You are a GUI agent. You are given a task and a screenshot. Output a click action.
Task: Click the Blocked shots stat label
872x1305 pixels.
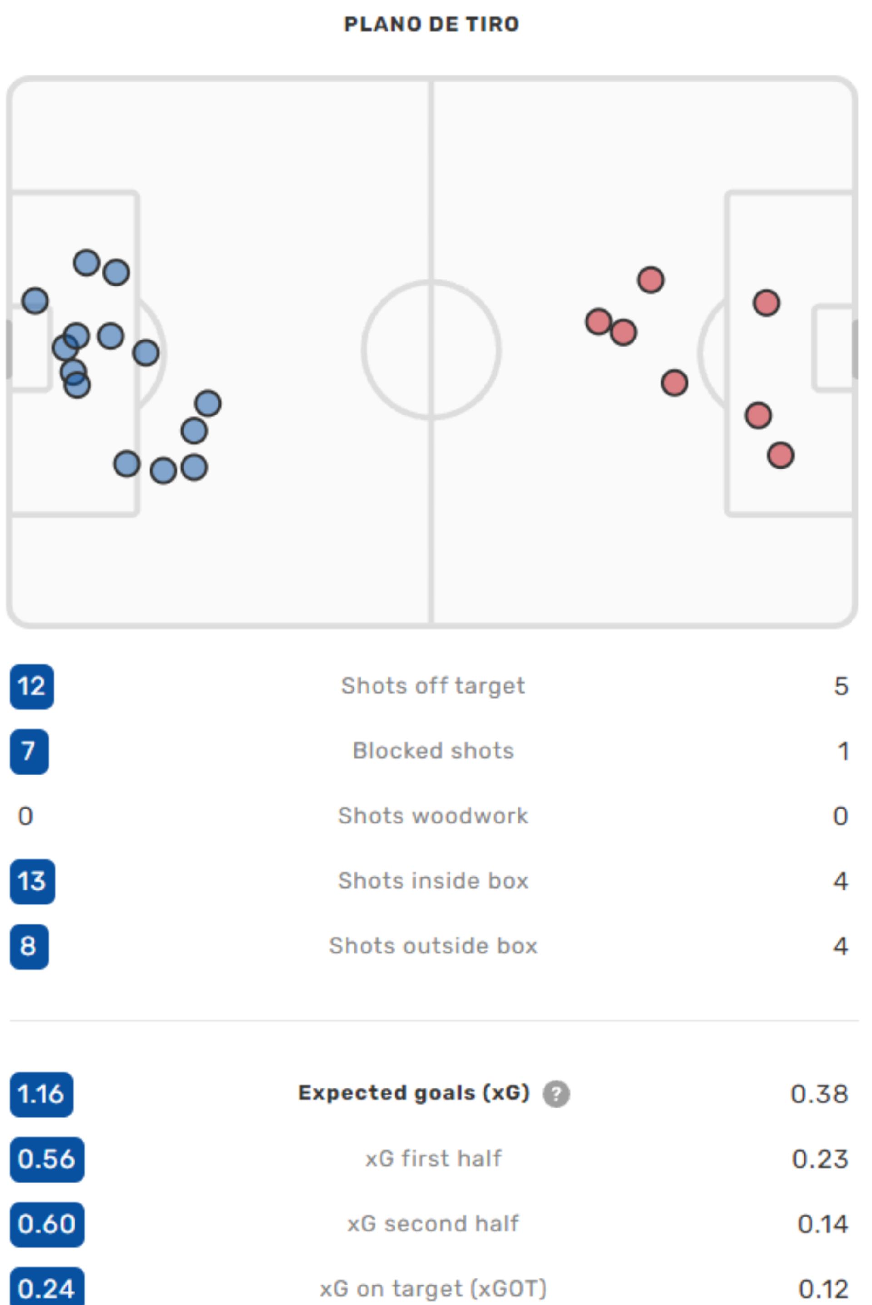coord(433,751)
